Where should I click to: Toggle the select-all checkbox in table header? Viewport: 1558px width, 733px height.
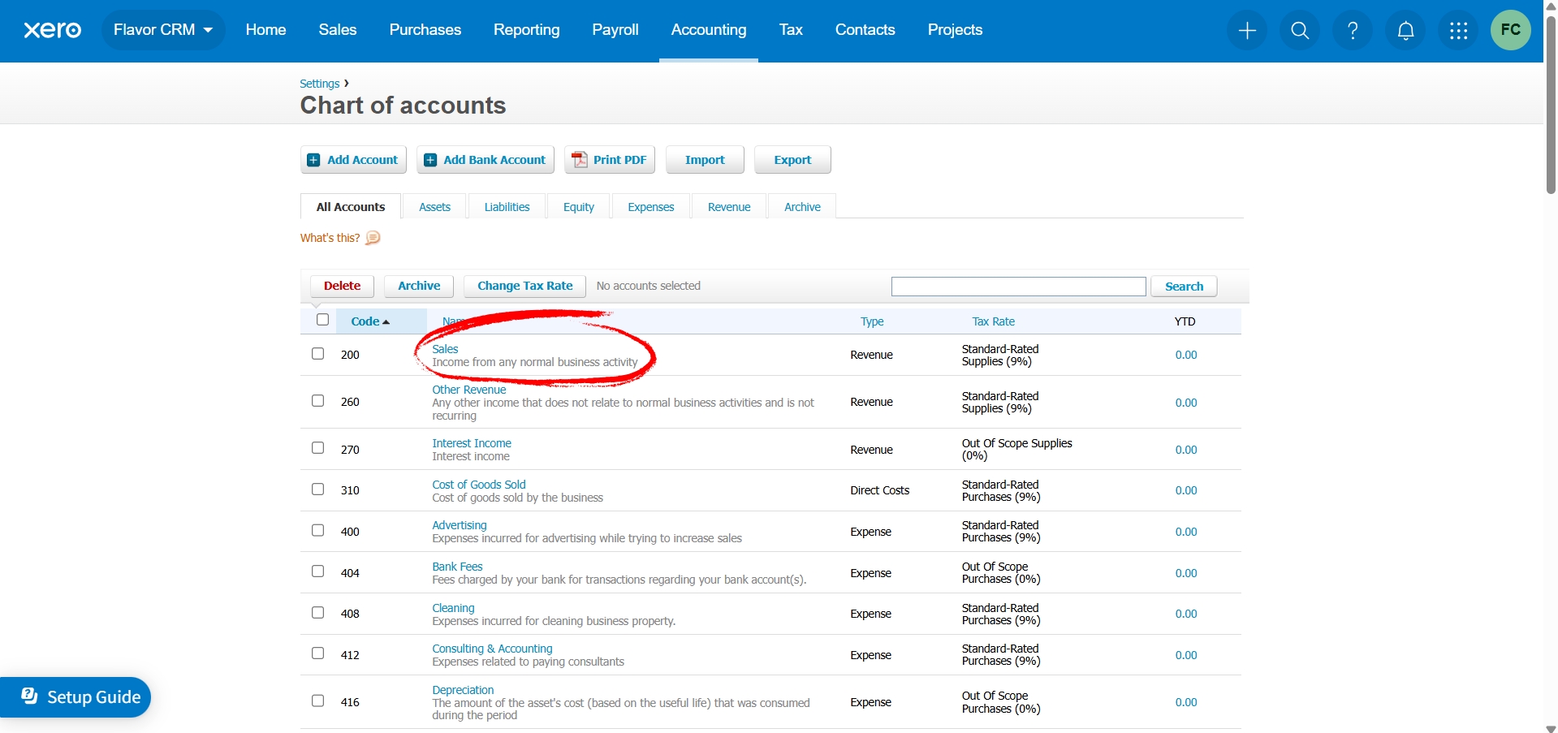(322, 320)
